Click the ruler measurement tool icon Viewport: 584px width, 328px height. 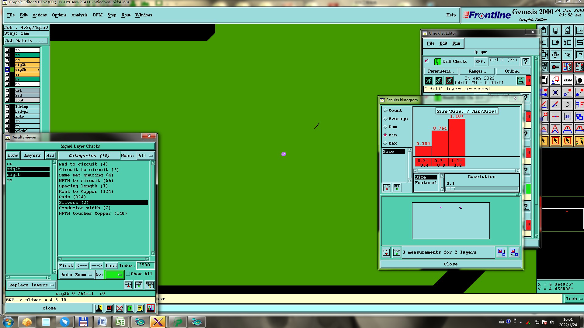[567, 80]
